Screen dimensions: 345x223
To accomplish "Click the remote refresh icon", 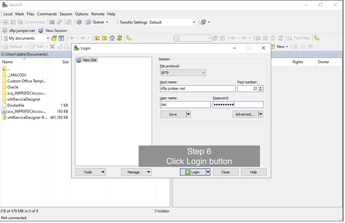I will pyautogui.click(x=281, y=39).
